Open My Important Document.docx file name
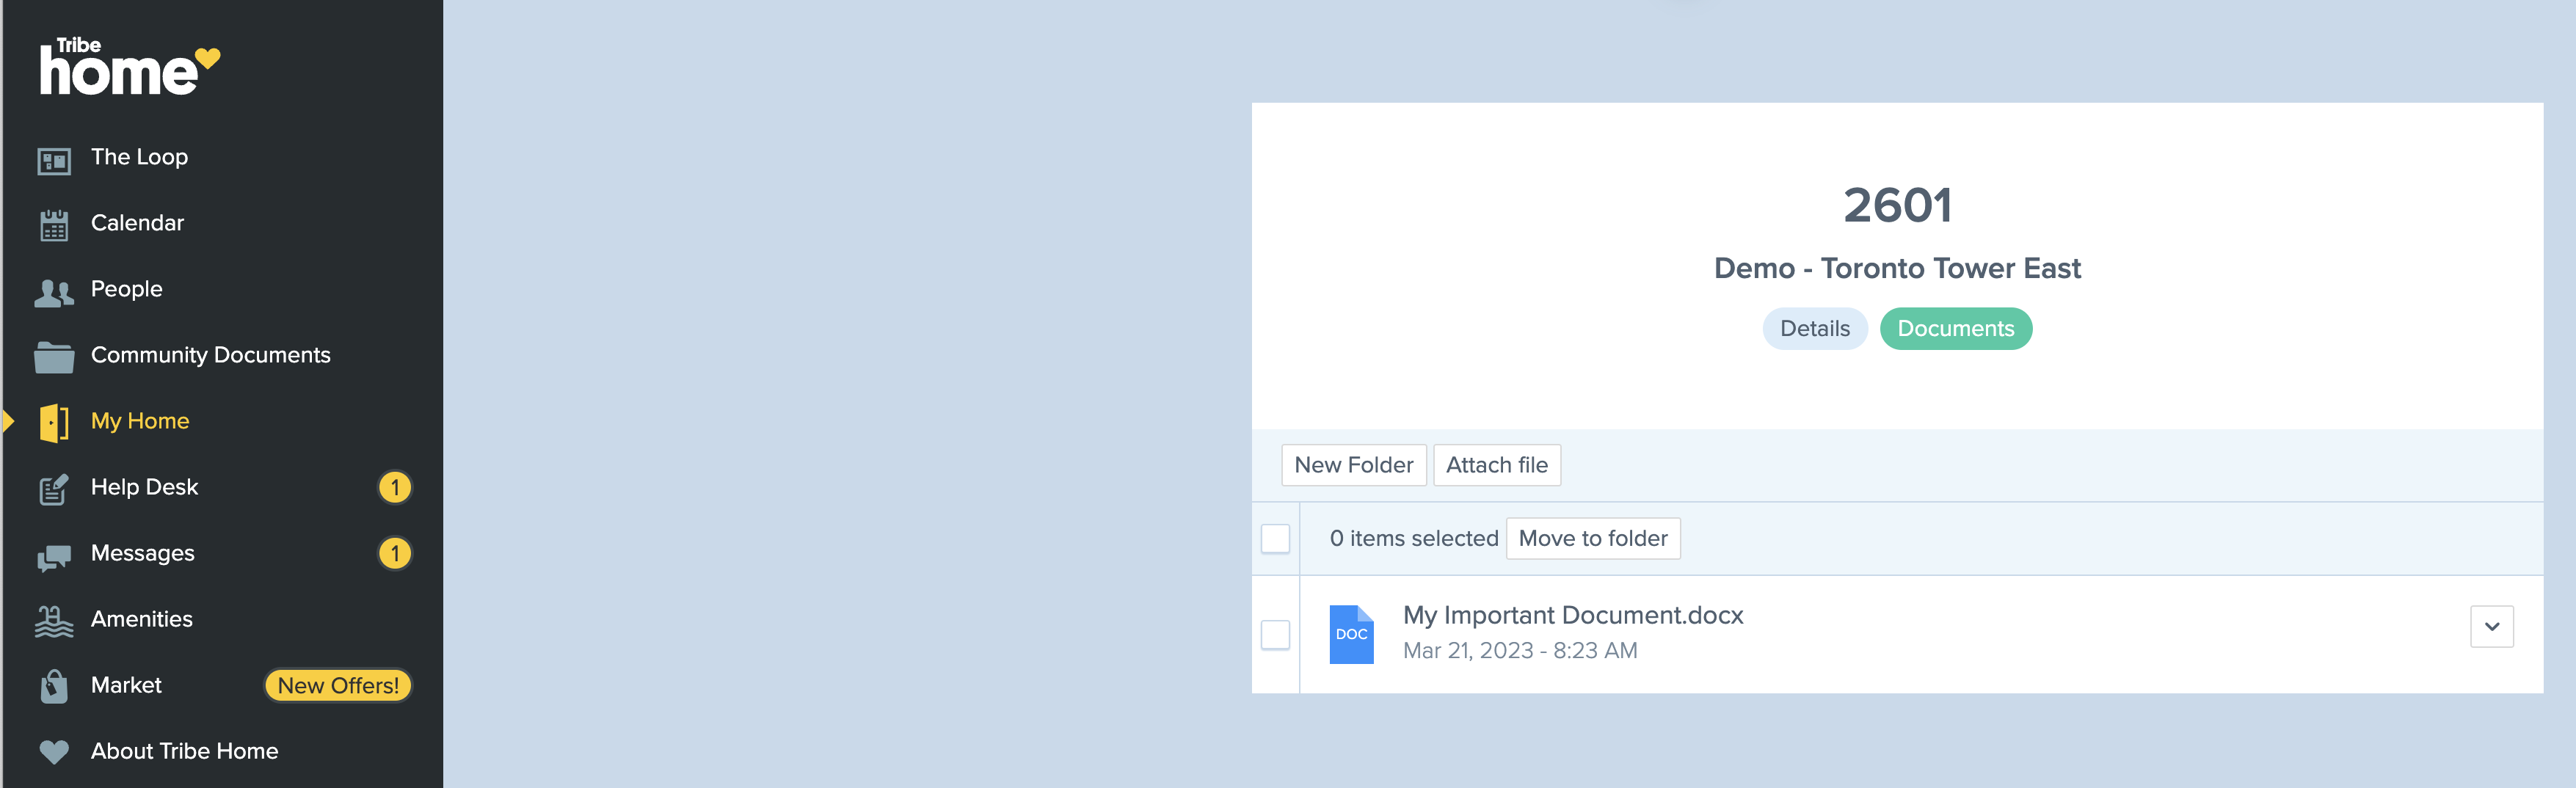Image resolution: width=2576 pixels, height=788 pixels. (1572, 615)
